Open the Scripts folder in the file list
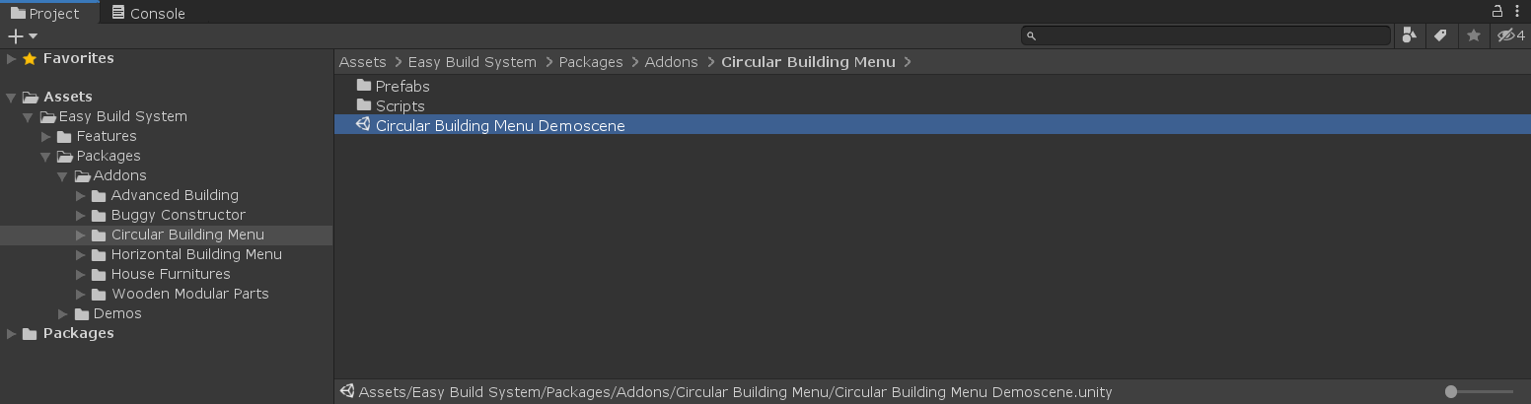The image size is (1531, 404). pyautogui.click(x=400, y=105)
